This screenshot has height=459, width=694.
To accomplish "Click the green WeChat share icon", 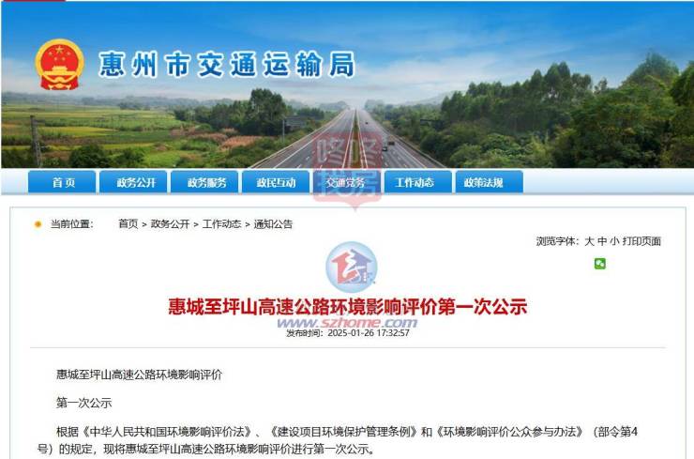I will pyautogui.click(x=599, y=264).
